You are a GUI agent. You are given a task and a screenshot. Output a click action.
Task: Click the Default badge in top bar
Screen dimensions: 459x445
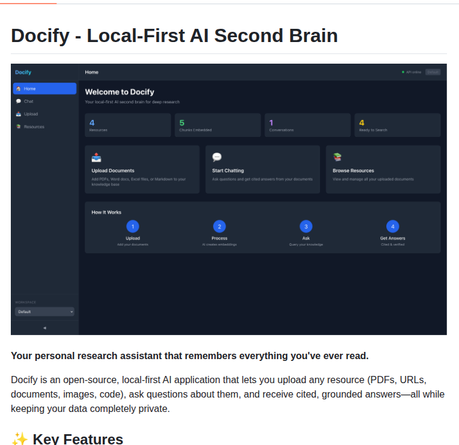click(x=433, y=72)
